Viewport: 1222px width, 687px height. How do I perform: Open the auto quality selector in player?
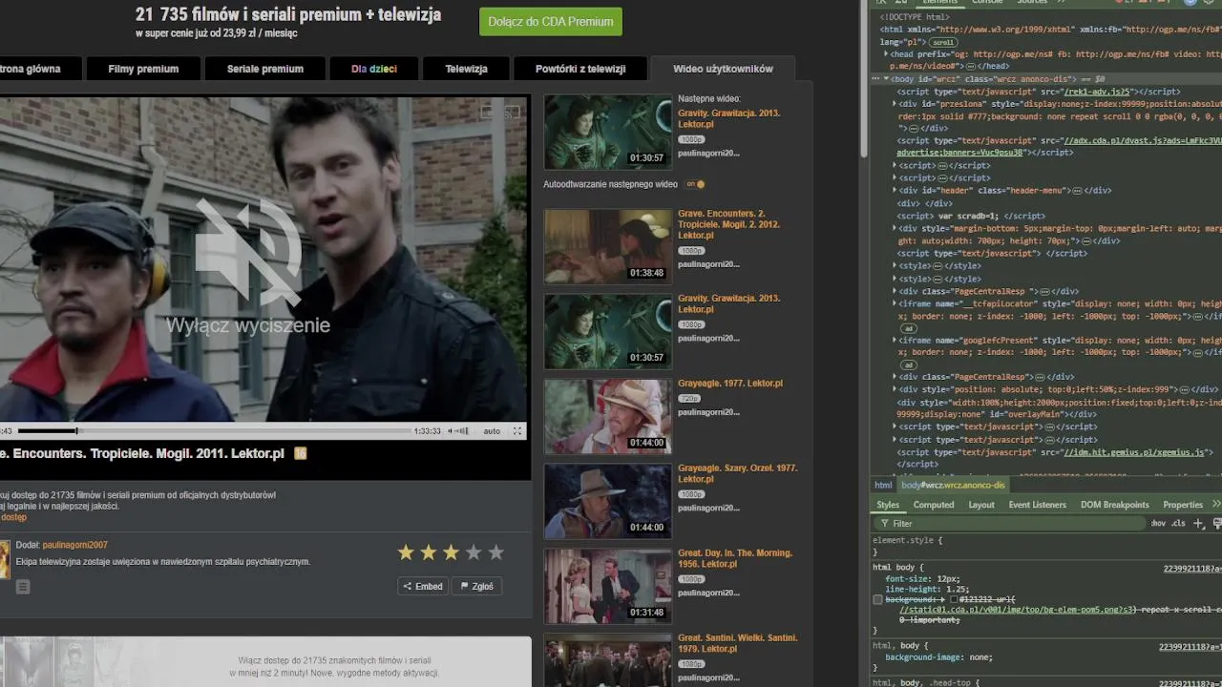(x=492, y=431)
